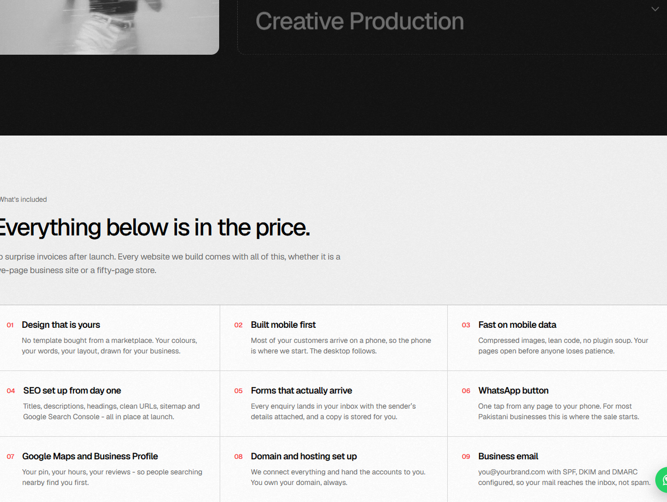The width and height of the screenshot is (667, 502).
Task: Open SEO set up from day one
Action: click(x=72, y=390)
